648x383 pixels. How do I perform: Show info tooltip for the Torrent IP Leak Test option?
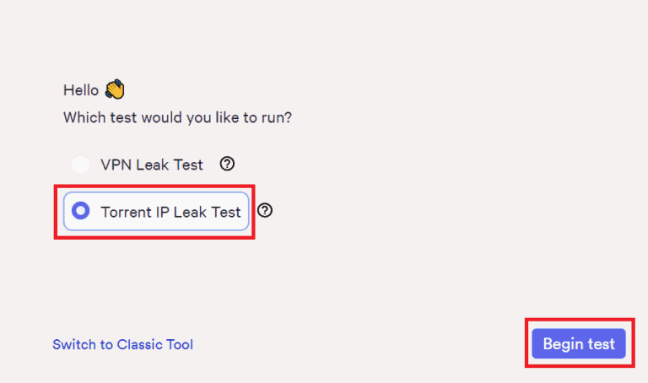(265, 211)
